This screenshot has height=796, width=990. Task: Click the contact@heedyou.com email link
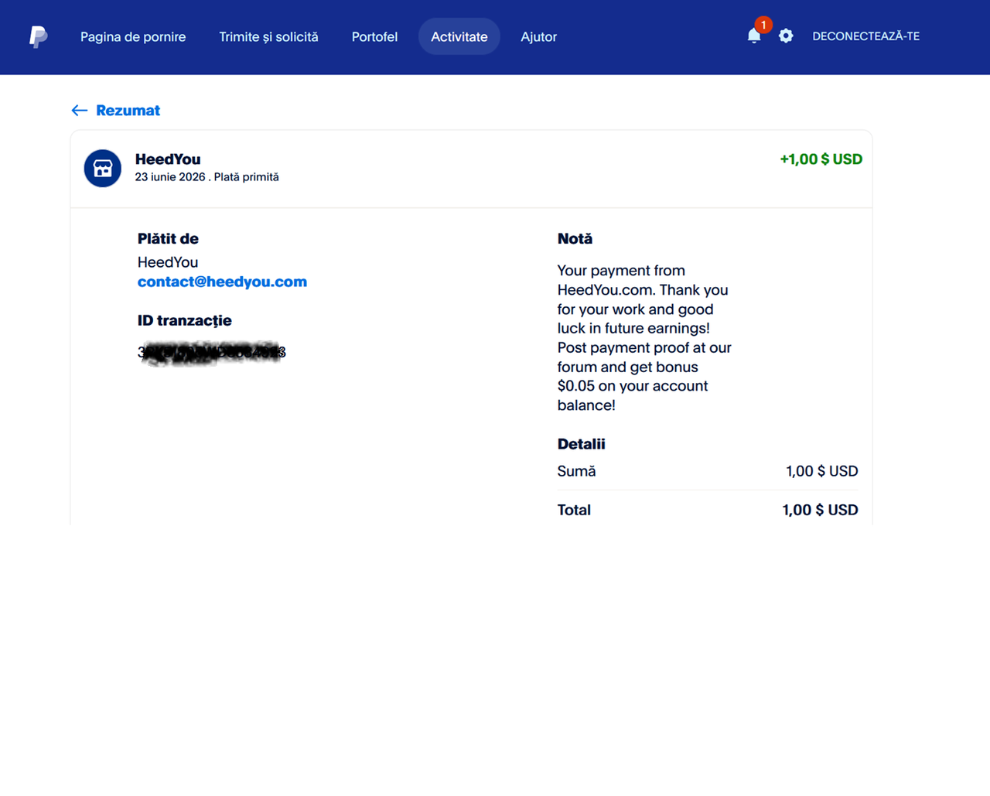click(222, 282)
